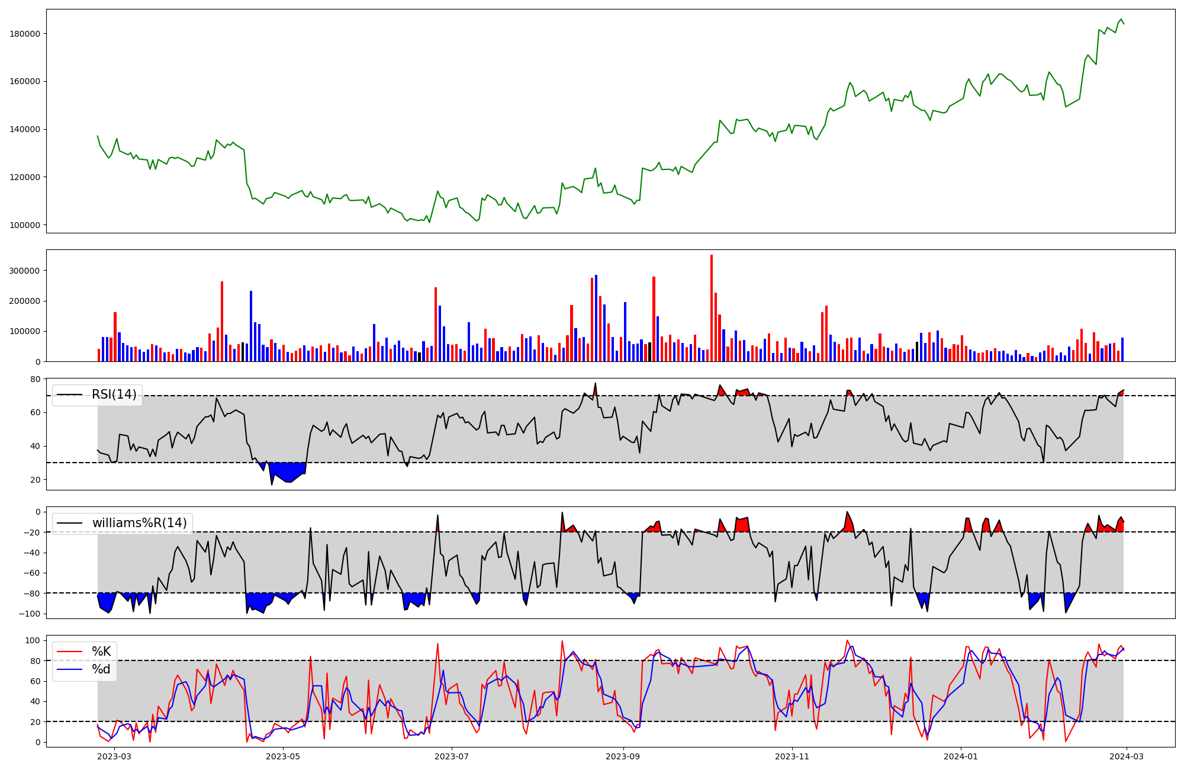Click the 180000 price axis label

tap(25, 34)
